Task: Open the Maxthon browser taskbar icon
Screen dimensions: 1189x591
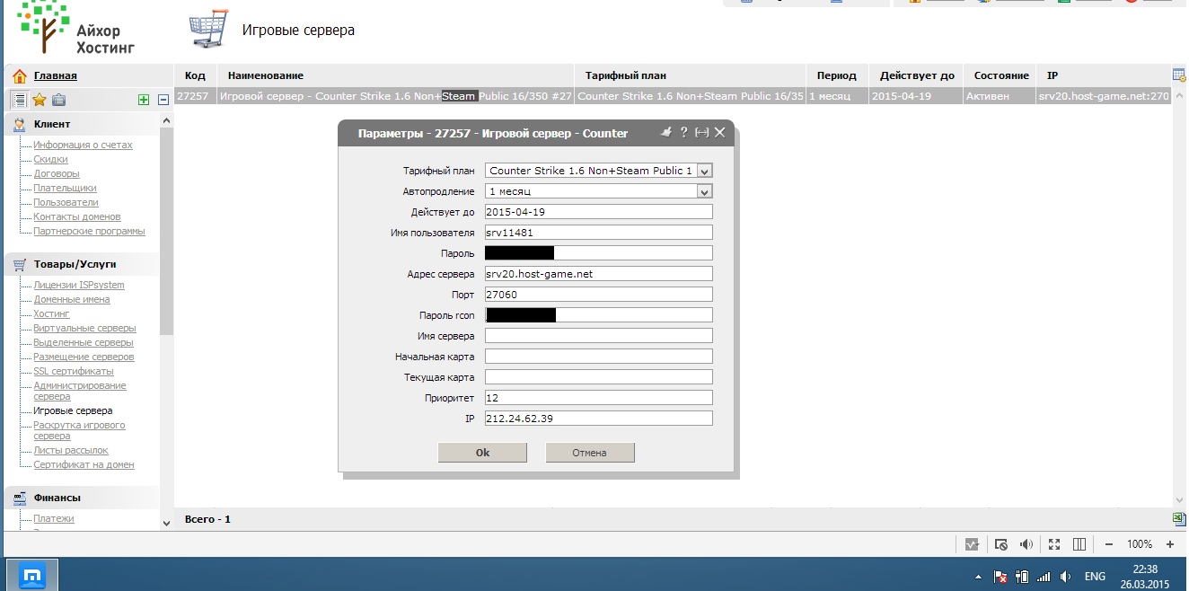Action: [x=33, y=575]
